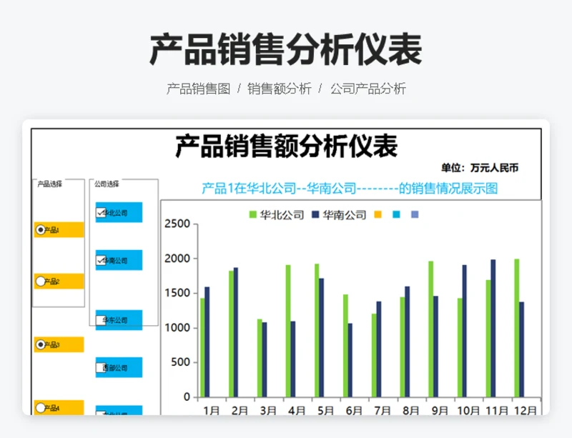Click the green 华北公司 bar for 12月
This screenshot has height=438, width=572.
[x=516, y=328]
